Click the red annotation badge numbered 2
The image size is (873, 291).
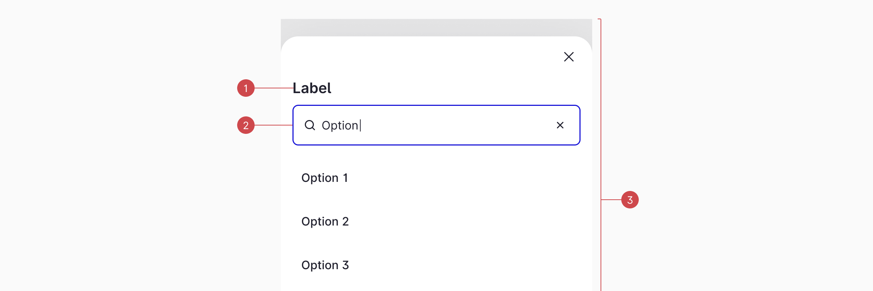coord(246,125)
